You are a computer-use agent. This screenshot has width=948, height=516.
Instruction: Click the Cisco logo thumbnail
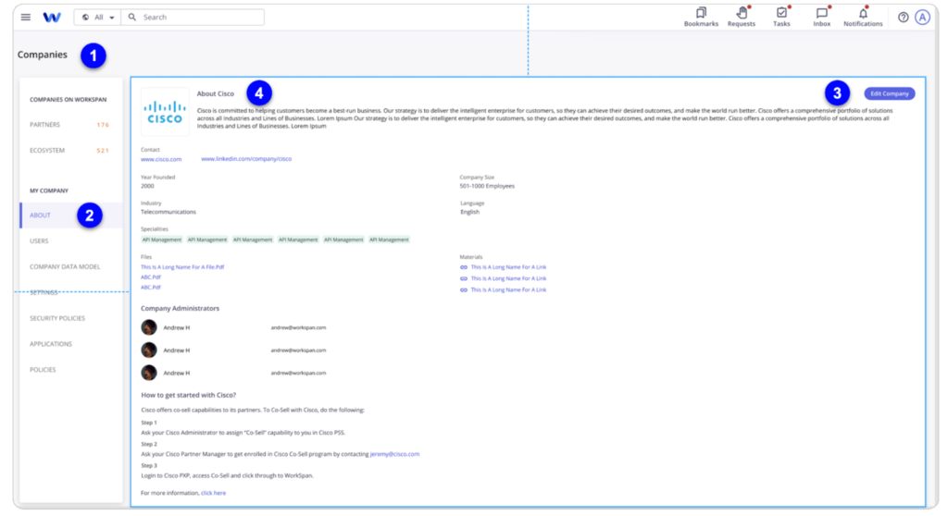165,112
